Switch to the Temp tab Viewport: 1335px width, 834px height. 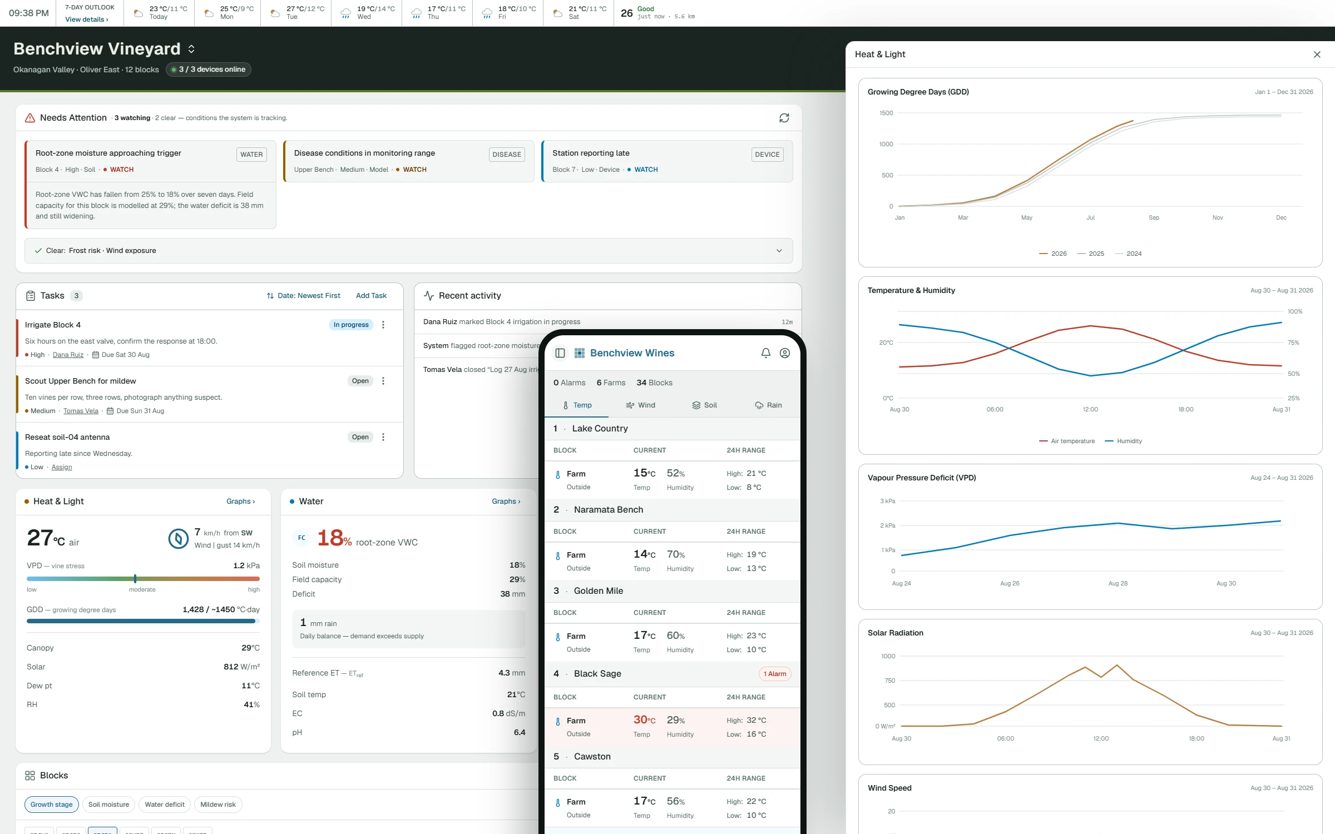[577, 405]
